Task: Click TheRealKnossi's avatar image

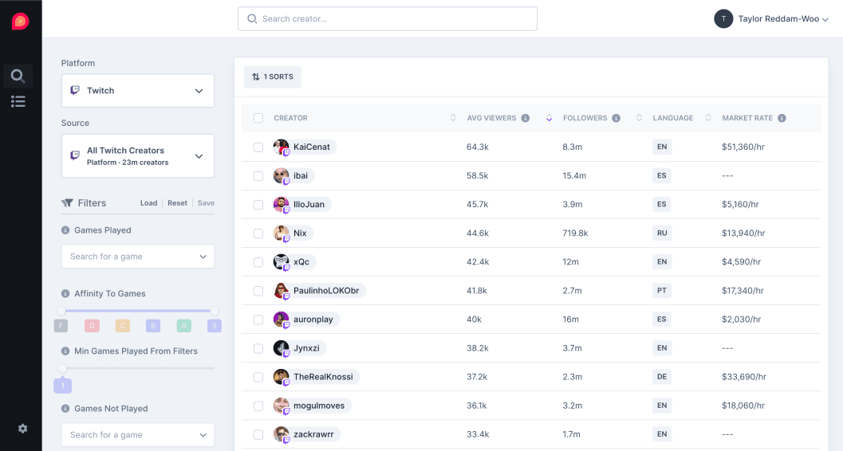Action: (x=282, y=376)
